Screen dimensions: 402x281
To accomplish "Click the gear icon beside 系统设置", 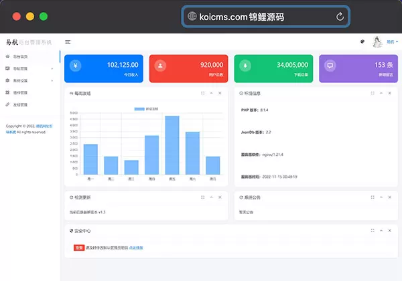I will tap(7, 80).
